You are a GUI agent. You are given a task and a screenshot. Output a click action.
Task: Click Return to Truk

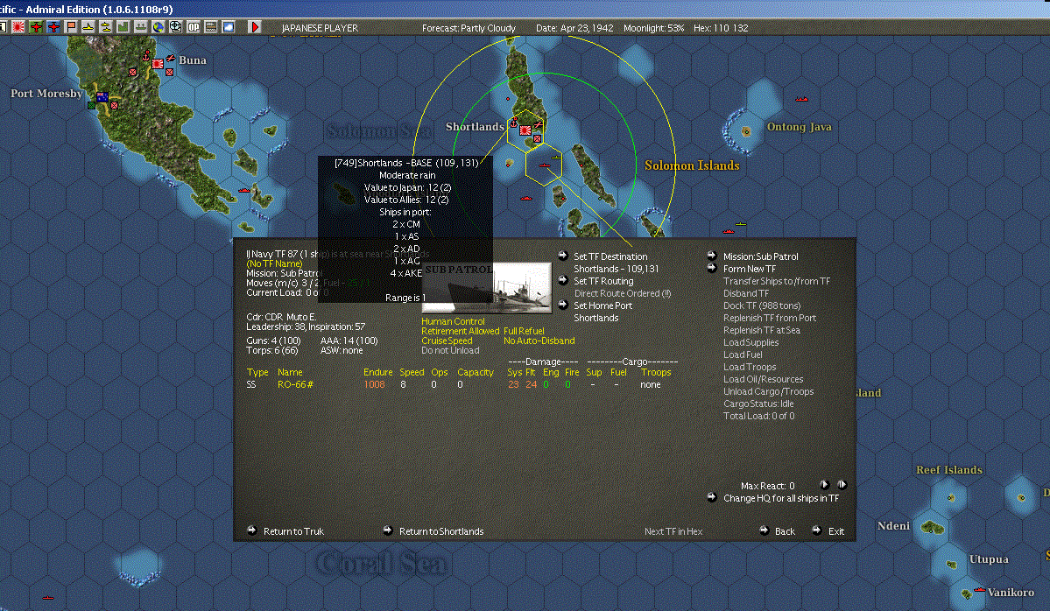pyautogui.click(x=293, y=531)
